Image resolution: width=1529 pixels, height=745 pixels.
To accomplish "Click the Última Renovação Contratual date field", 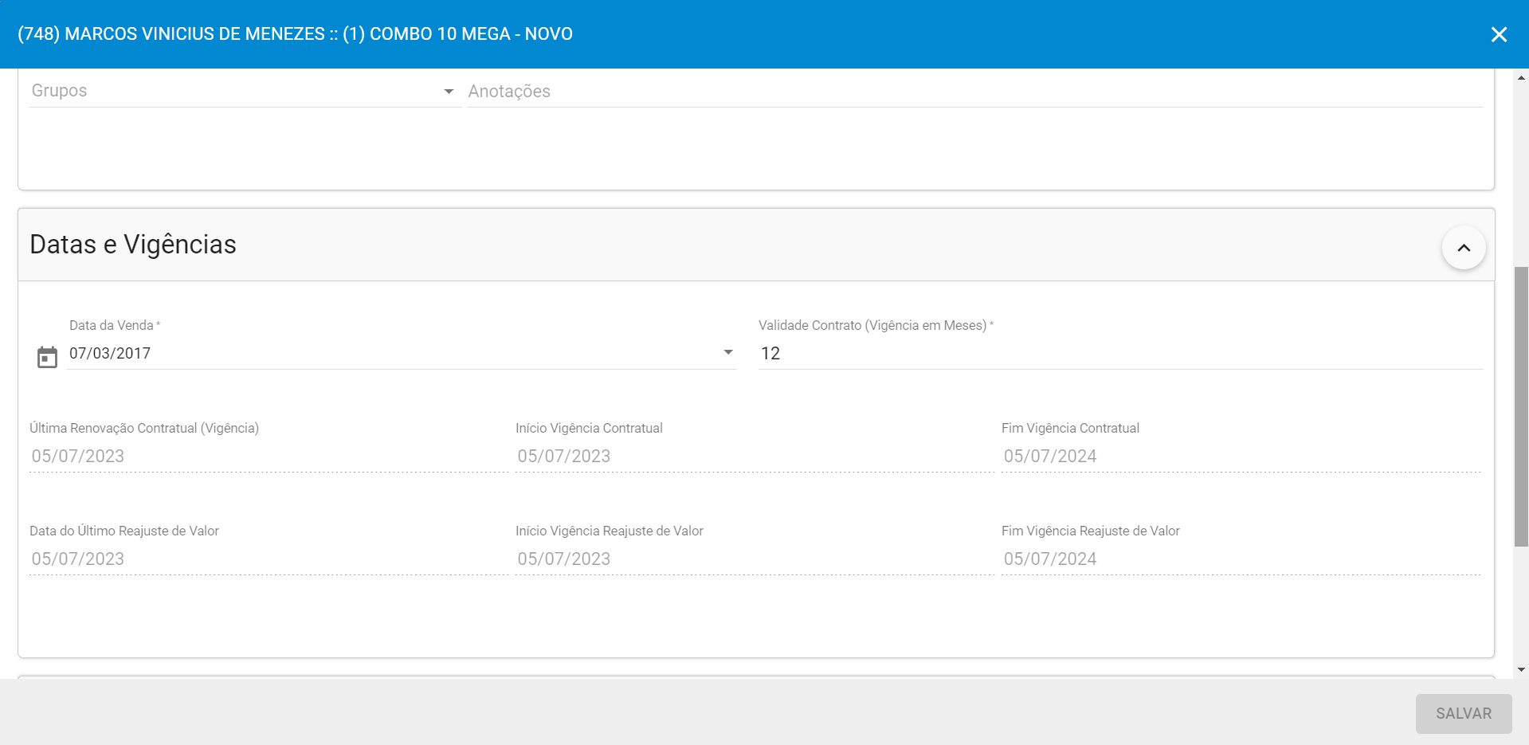I will tap(268, 457).
